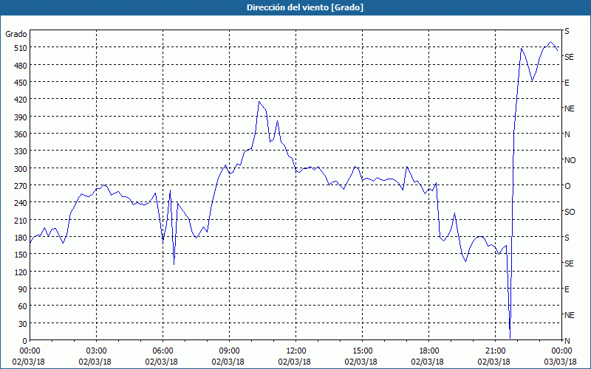This screenshot has width=591, height=369.
Task: Click the "18:00" time axis label
Action: (x=428, y=351)
